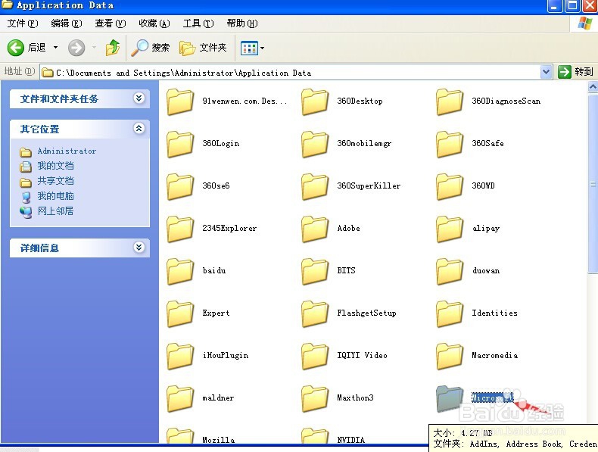The width and height of the screenshot is (598, 452).
Task: Select the 360Safe folder icon
Action: tap(450, 144)
